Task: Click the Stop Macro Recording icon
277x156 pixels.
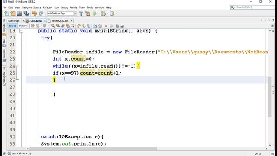Action: point(111,26)
